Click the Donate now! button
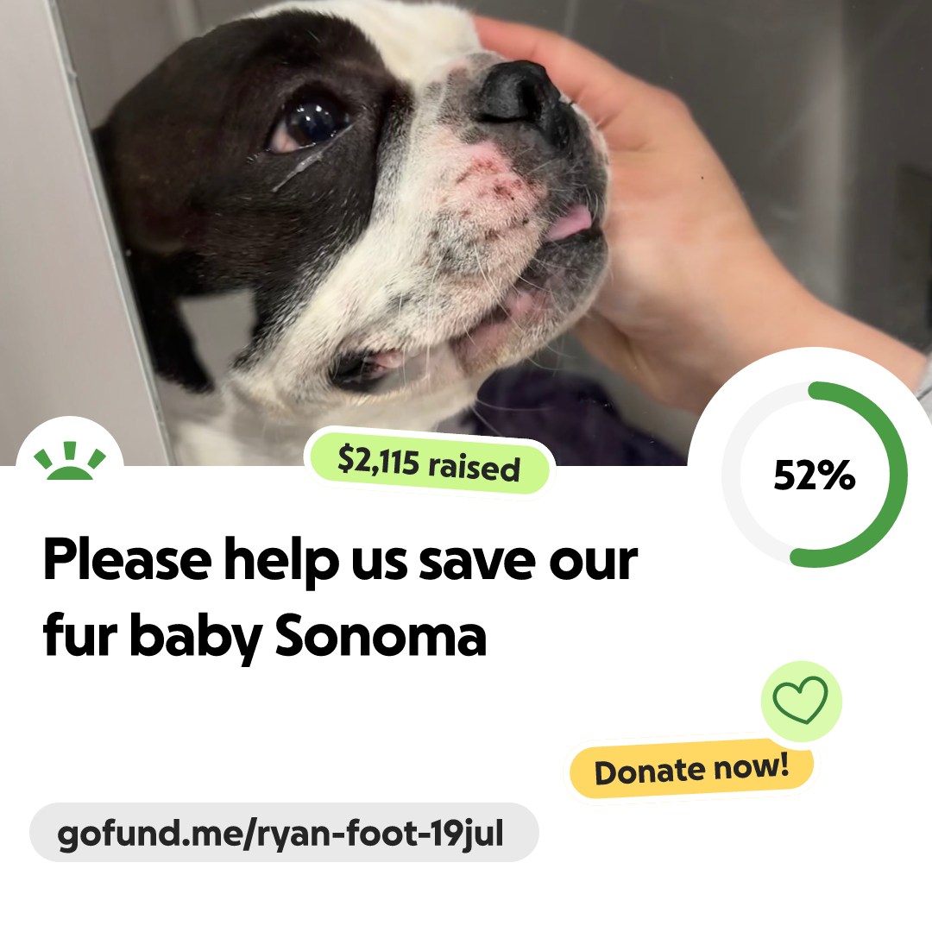This screenshot has height=932, width=932. coord(691,770)
